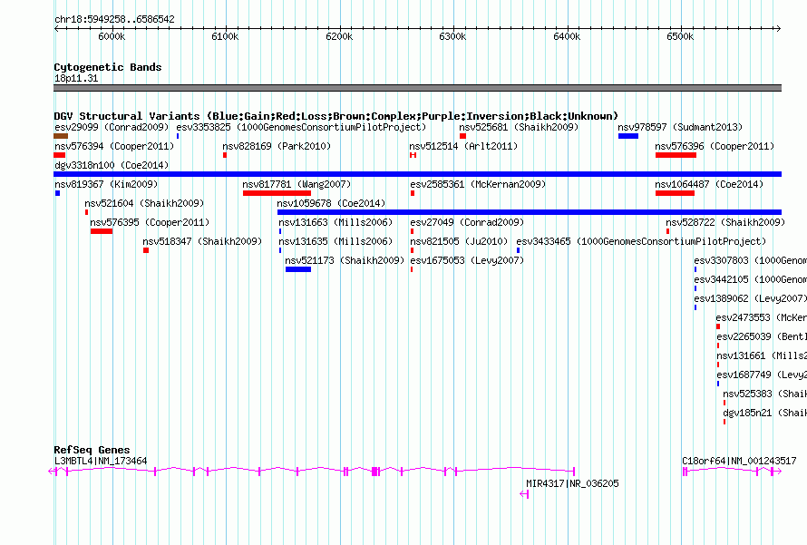
Task: Click the 18p11.31 band label
Action: click(x=76, y=78)
